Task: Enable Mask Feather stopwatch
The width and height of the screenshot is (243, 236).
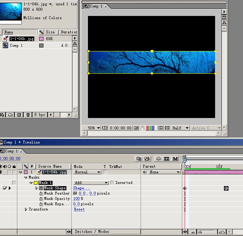Action: (x=41, y=193)
